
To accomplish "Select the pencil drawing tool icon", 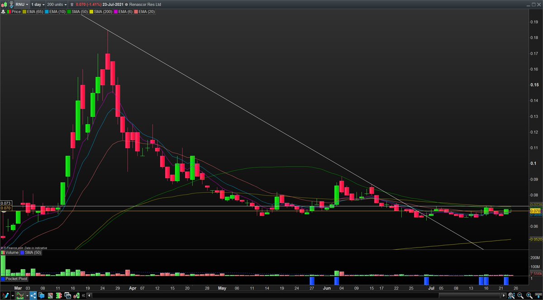I will [6, 295].
